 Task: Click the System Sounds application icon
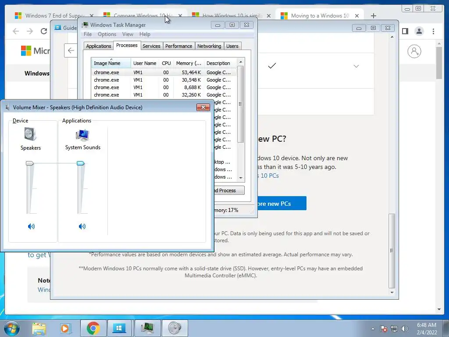(x=82, y=135)
